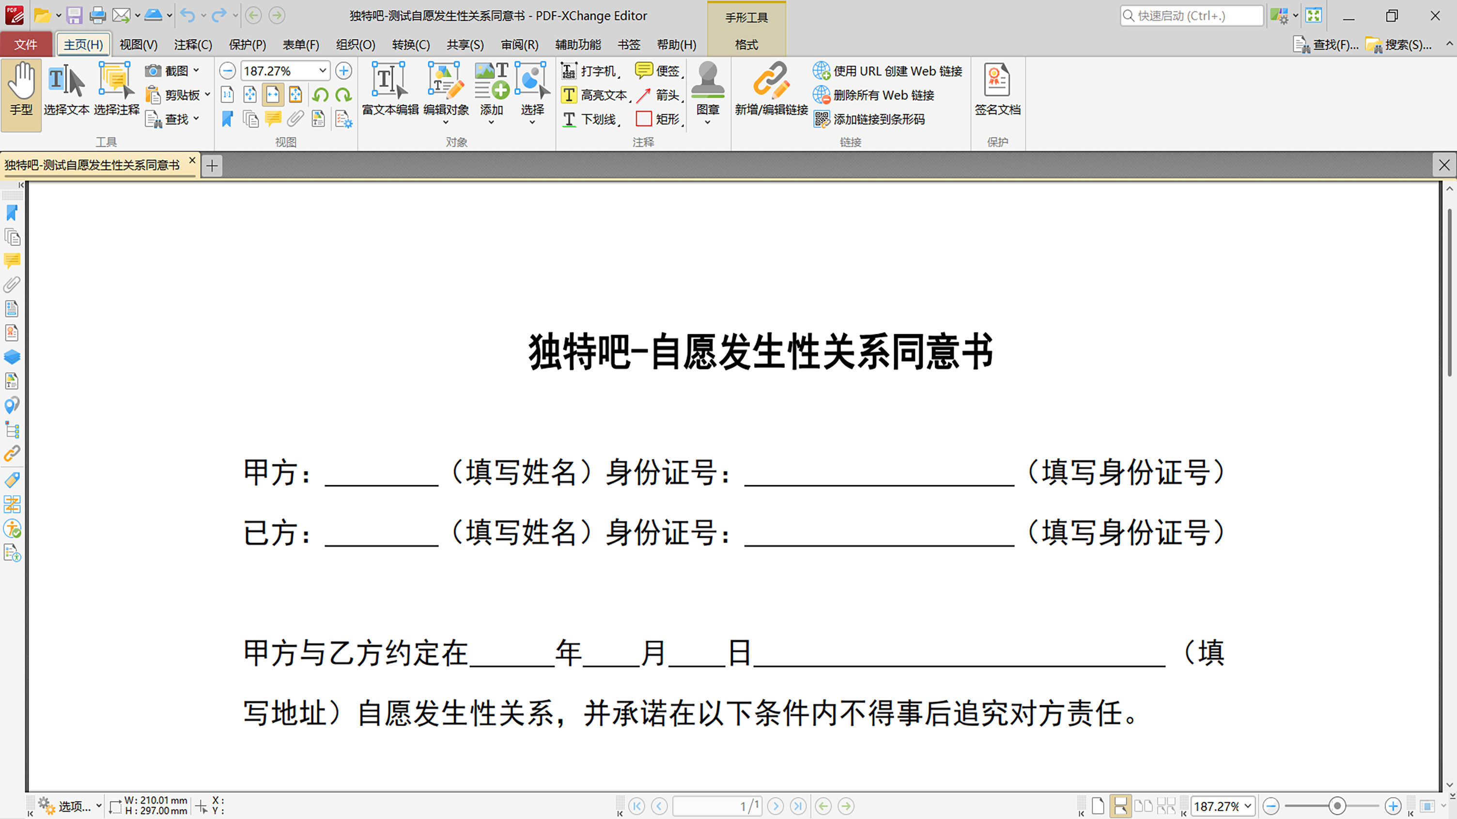
Task: Toggle Actual Size view in ribbon
Action: [x=227, y=94]
